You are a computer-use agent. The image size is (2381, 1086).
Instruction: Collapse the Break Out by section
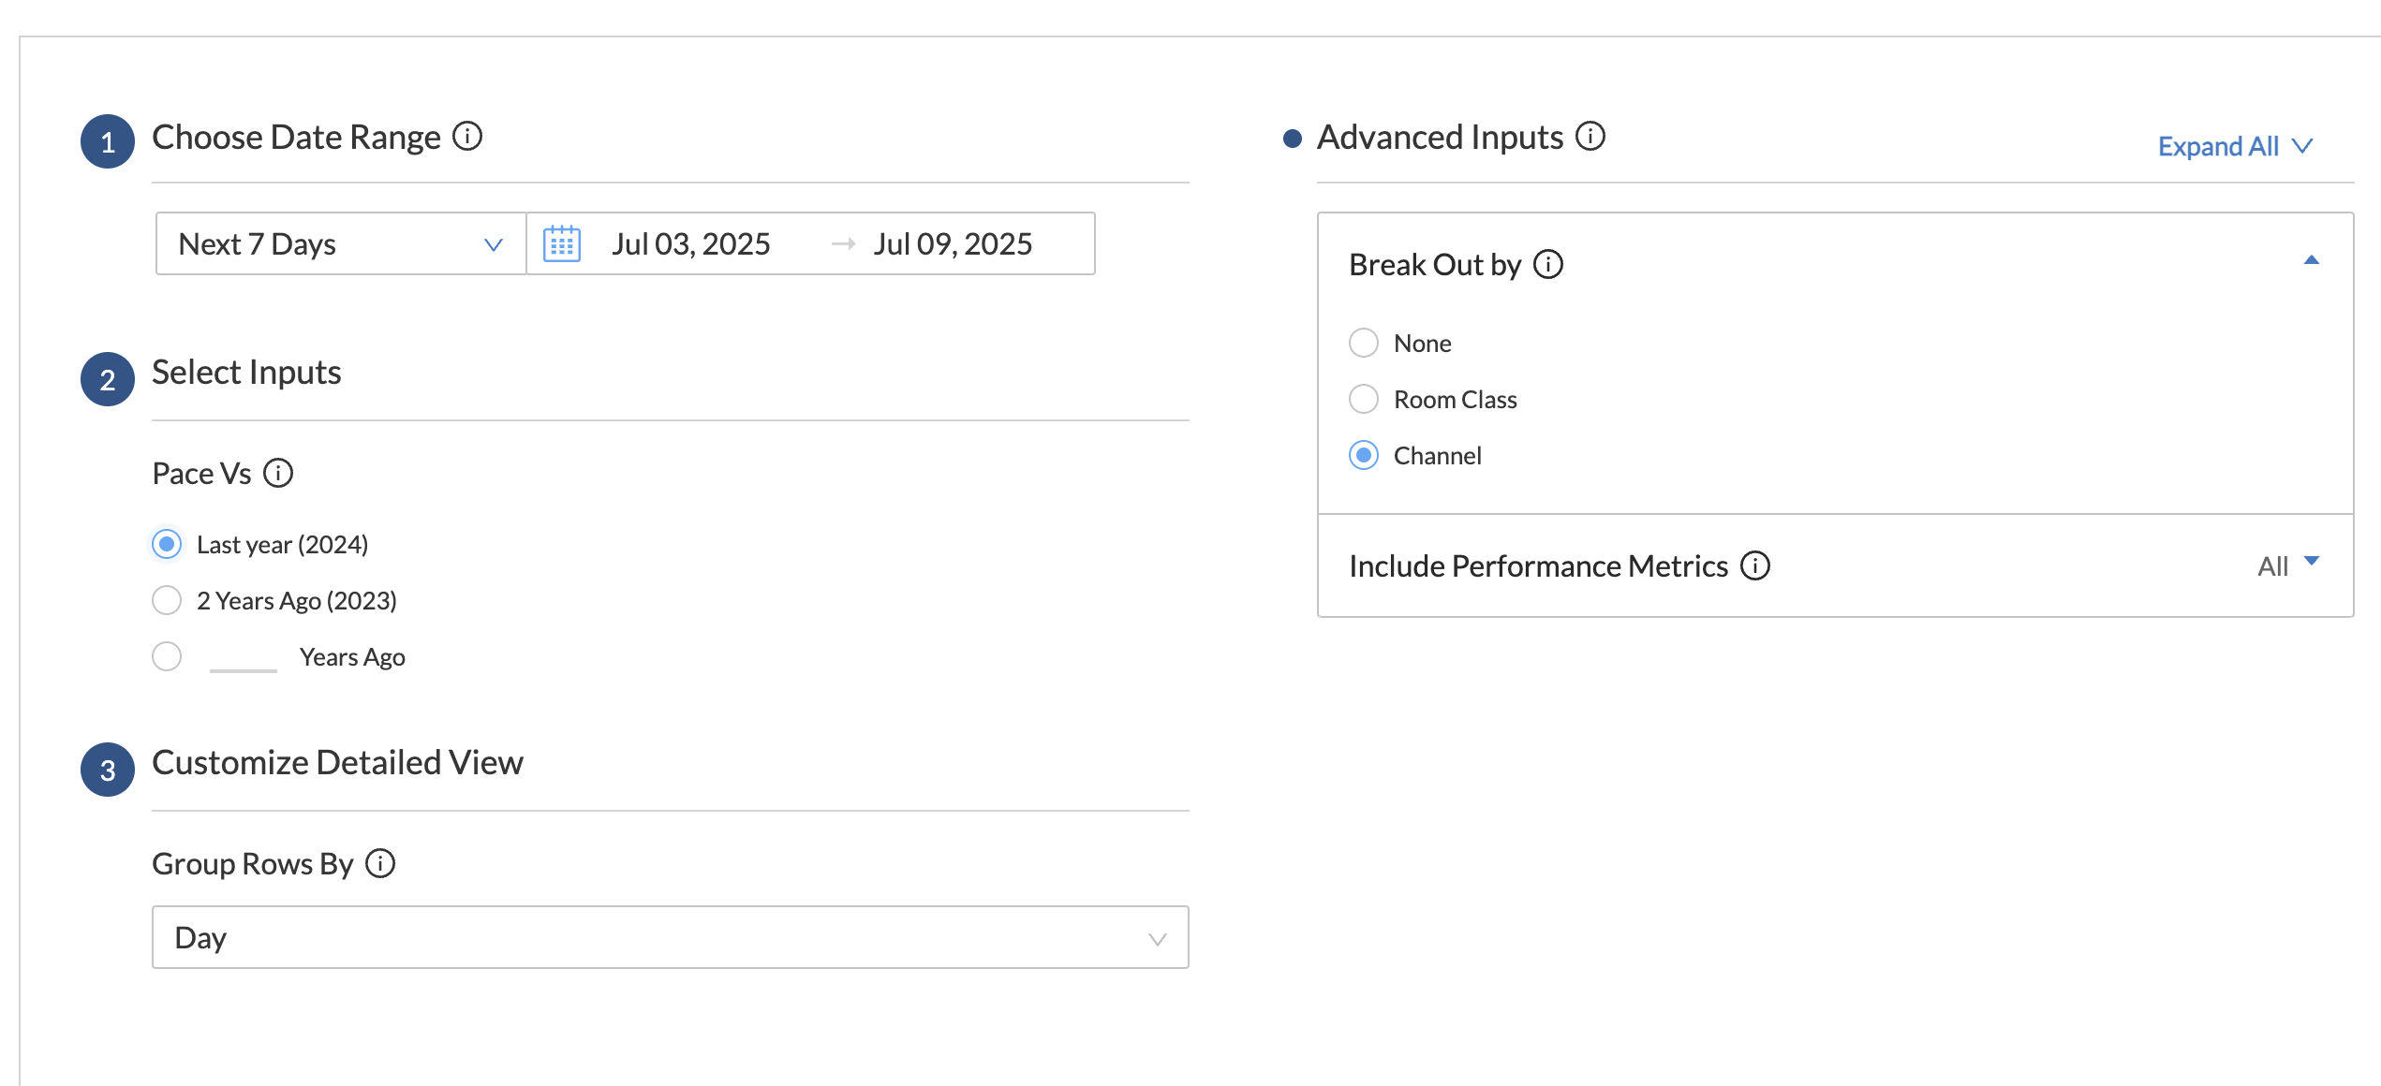2311,261
